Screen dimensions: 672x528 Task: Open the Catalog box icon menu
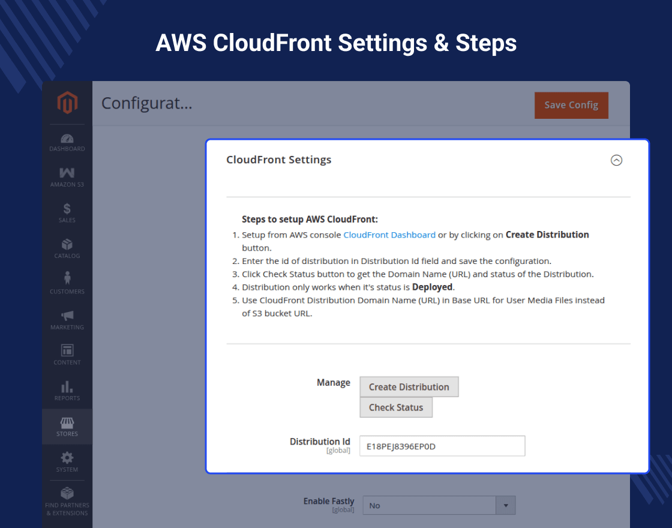(67, 248)
